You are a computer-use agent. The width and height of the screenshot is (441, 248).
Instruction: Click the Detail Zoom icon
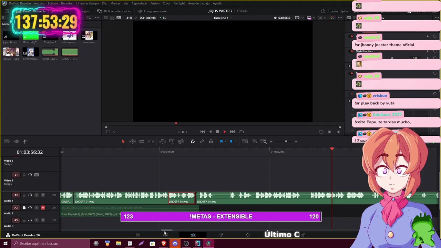coord(255,141)
